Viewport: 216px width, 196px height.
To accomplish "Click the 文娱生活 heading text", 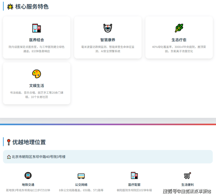I will [36, 86].
